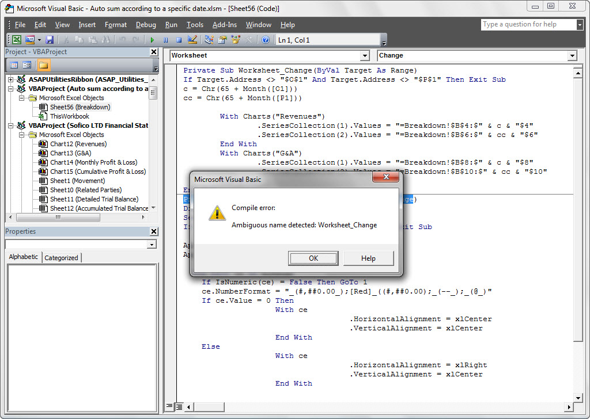
Task: Click OK in compile error dialog
Action: point(313,258)
